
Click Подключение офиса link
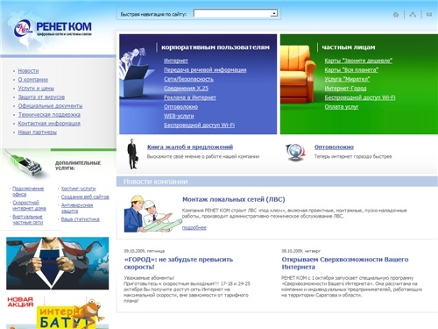(28, 191)
